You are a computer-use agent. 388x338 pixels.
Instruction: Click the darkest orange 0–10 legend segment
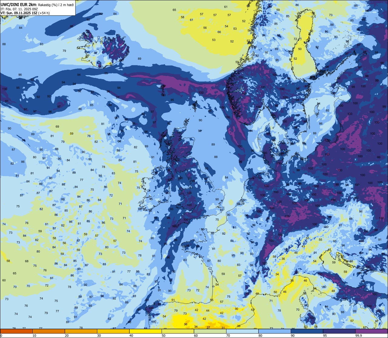(17, 331)
